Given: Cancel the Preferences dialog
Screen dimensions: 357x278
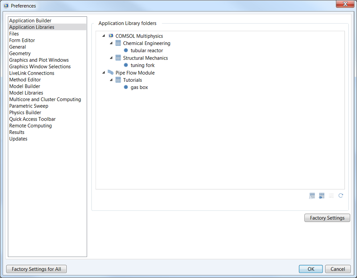Looking at the screenshot, I should (x=338, y=269).
